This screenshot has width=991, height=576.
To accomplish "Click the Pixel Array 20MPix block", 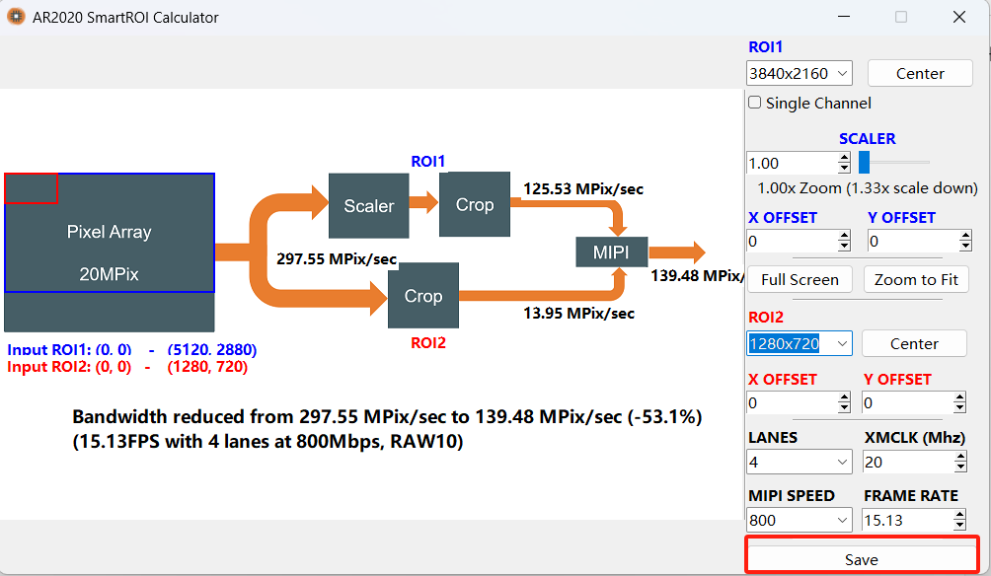I will pos(110,252).
